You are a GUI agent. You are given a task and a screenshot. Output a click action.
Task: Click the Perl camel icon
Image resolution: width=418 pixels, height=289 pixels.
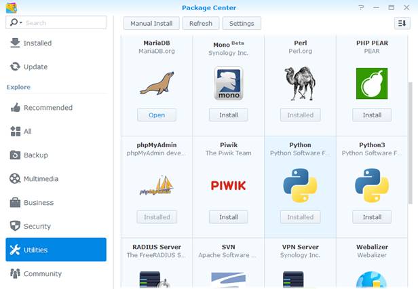(300, 83)
